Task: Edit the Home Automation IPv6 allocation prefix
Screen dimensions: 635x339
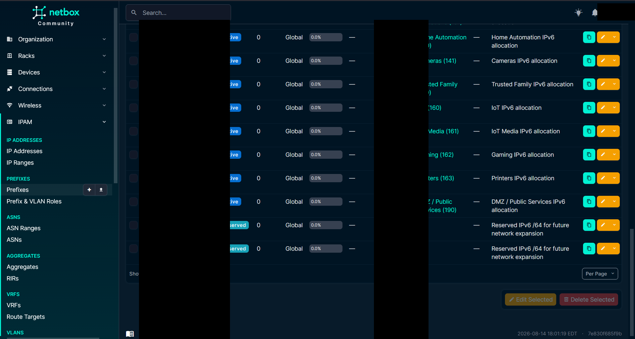Action: coord(603,37)
